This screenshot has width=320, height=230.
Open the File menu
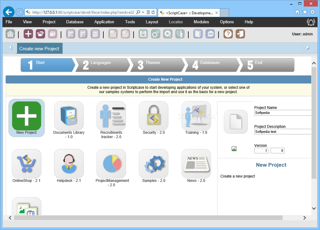pyautogui.click(x=9, y=22)
